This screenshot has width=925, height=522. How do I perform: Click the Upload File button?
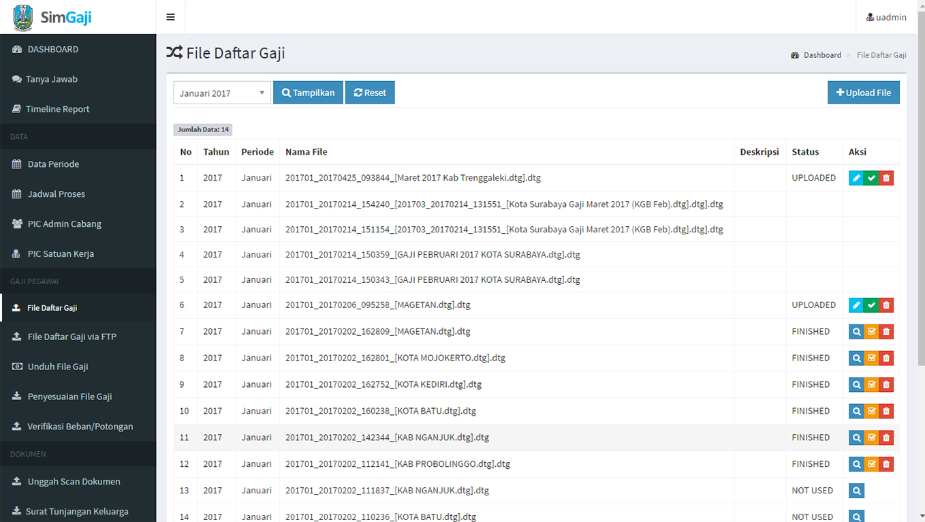click(863, 93)
